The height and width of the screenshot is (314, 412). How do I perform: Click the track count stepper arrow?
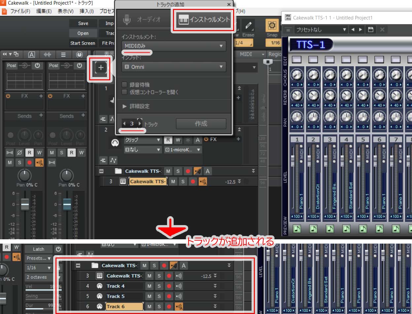coord(139,123)
